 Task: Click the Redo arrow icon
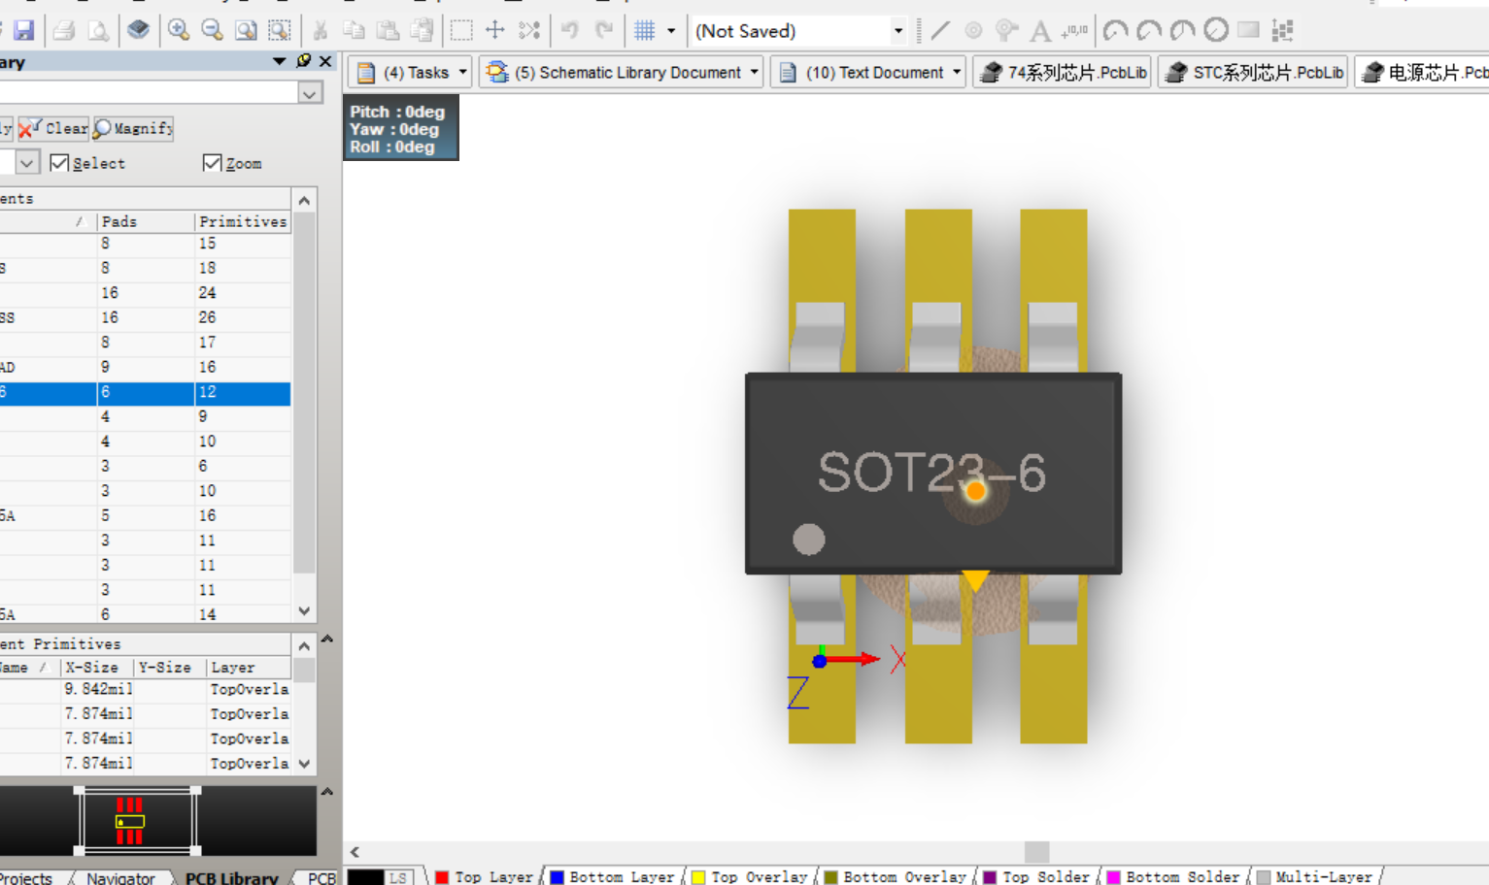point(604,30)
